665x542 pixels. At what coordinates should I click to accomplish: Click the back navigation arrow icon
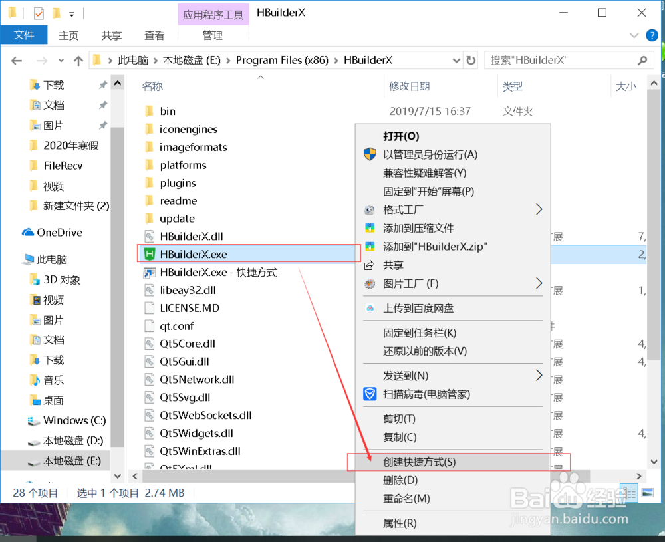(x=16, y=60)
